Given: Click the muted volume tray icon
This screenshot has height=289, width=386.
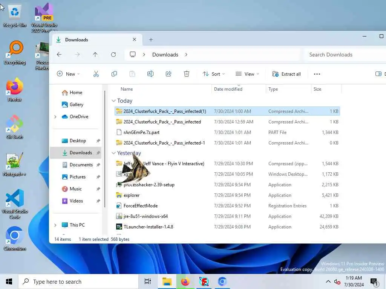Looking at the screenshot, I should tap(337, 281).
